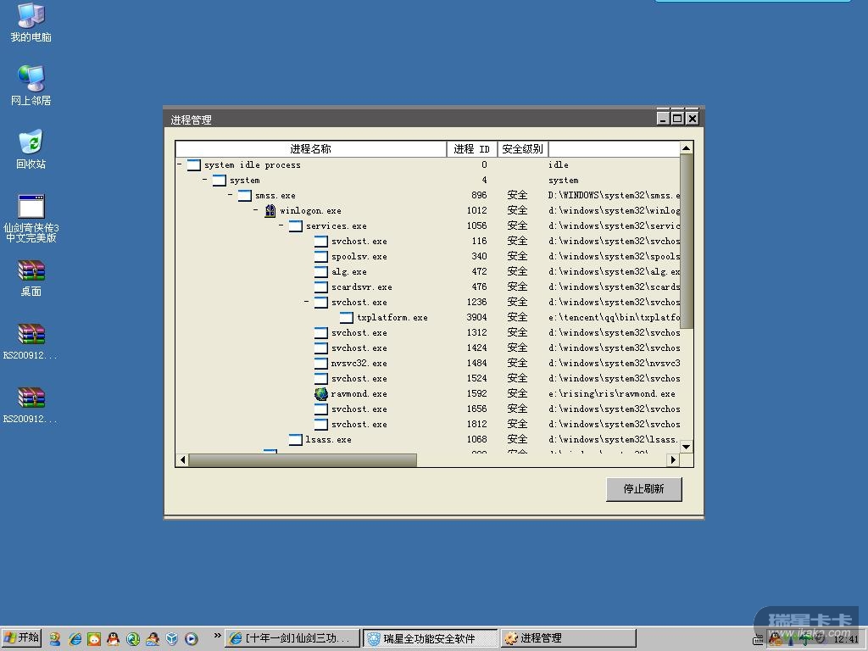868x651 pixels.
Task: Click the 安全级别 column header
Action: (x=522, y=149)
